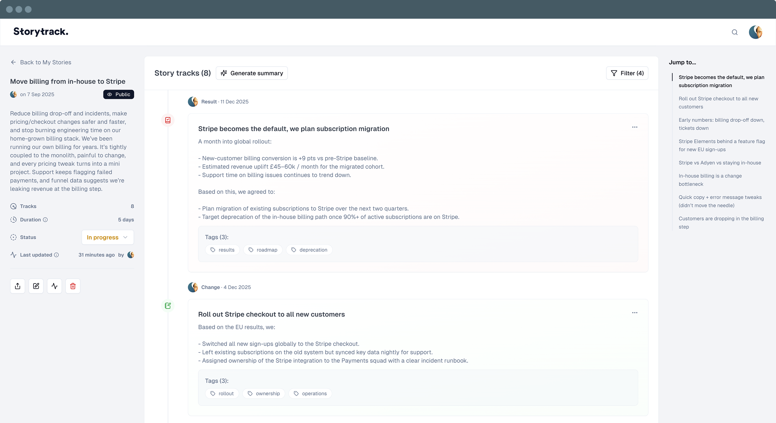
Task: Open options on the Stripe default card
Action: (635, 127)
